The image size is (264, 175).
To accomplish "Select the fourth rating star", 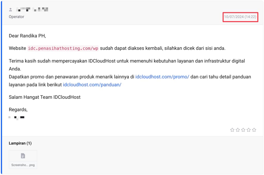I will (x=249, y=130).
